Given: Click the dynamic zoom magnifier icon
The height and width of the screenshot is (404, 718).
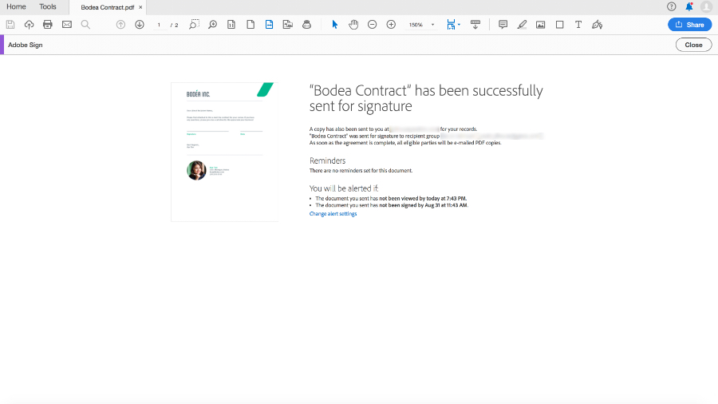Looking at the screenshot, I should (x=212, y=25).
